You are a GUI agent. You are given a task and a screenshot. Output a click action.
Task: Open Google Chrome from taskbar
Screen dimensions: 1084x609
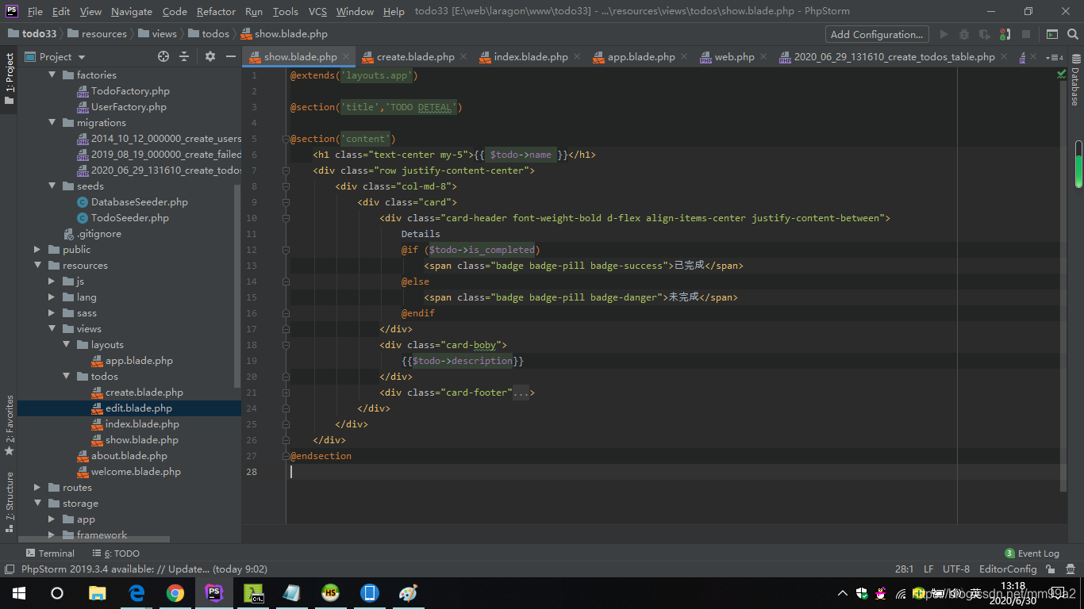pyautogui.click(x=175, y=593)
